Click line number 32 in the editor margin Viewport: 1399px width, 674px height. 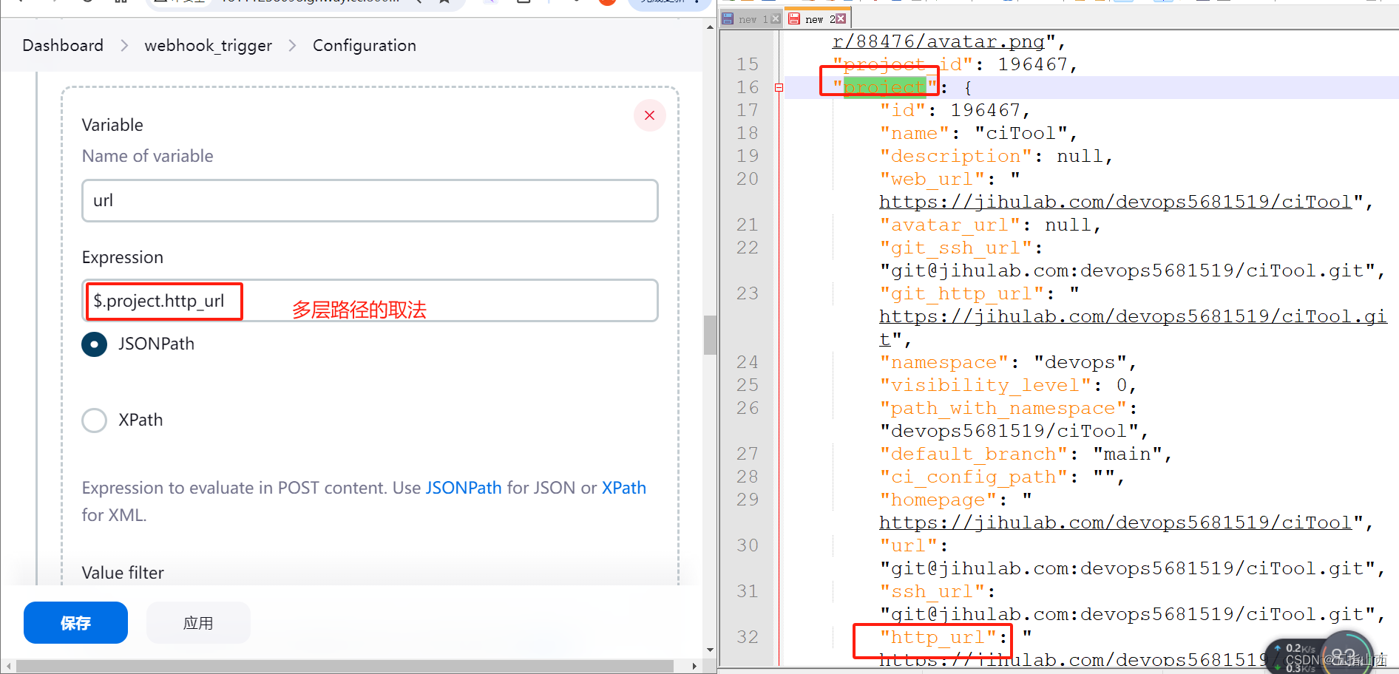(748, 637)
